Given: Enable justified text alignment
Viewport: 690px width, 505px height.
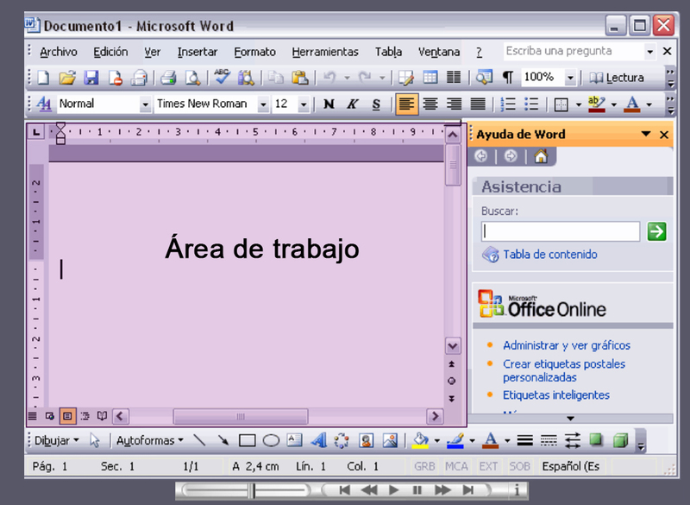Looking at the screenshot, I should [477, 104].
